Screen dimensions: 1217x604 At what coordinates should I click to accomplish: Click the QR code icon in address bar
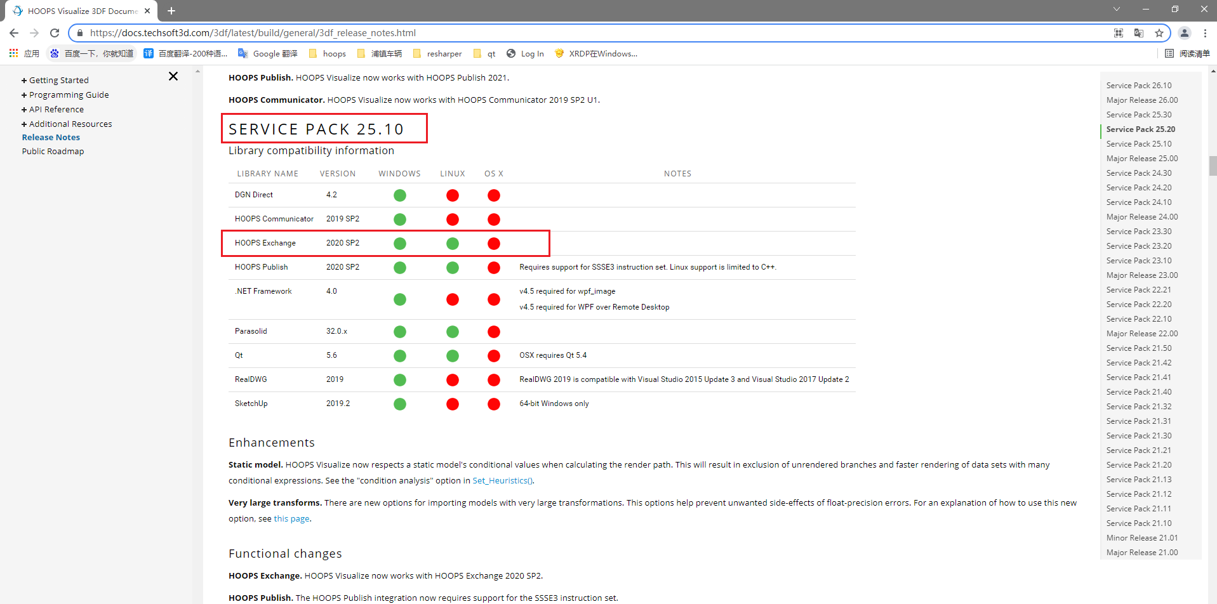[x=1119, y=33]
